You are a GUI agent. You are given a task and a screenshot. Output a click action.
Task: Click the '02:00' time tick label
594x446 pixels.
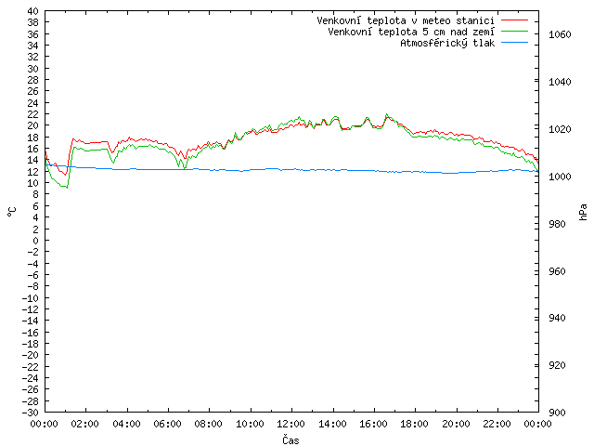coord(85,424)
